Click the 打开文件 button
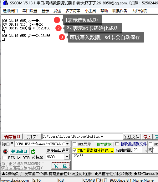Screen dimensions: 158x182 pos(33,137)
